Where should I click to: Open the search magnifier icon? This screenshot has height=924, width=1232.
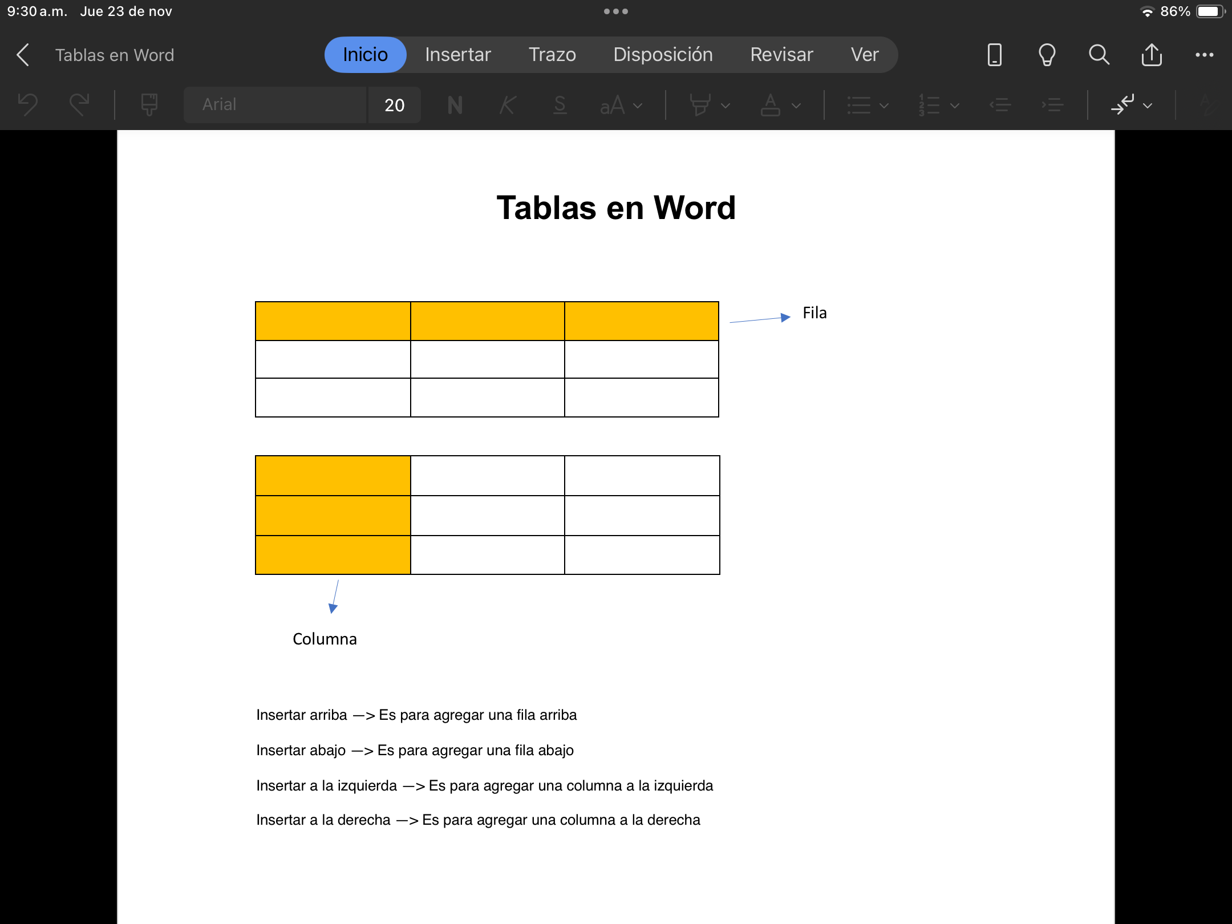point(1099,55)
